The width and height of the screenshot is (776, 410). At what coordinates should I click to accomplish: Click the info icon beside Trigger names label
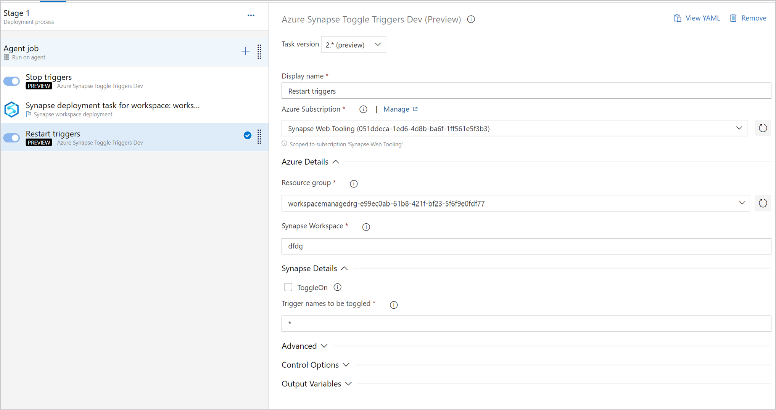[393, 305]
